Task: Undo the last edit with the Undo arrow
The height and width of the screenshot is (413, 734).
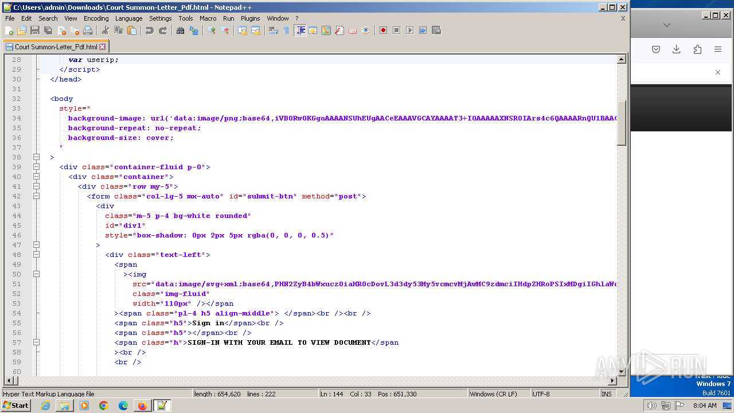Action: [x=150, y=30]
